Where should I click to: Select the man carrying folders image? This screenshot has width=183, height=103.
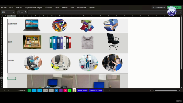[111, 25]
